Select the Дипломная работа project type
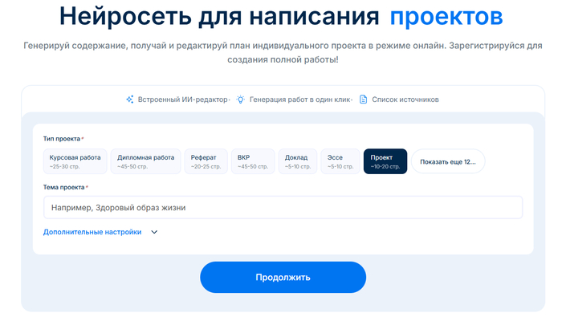Viewport: 562px width, 321px height. 145,161
